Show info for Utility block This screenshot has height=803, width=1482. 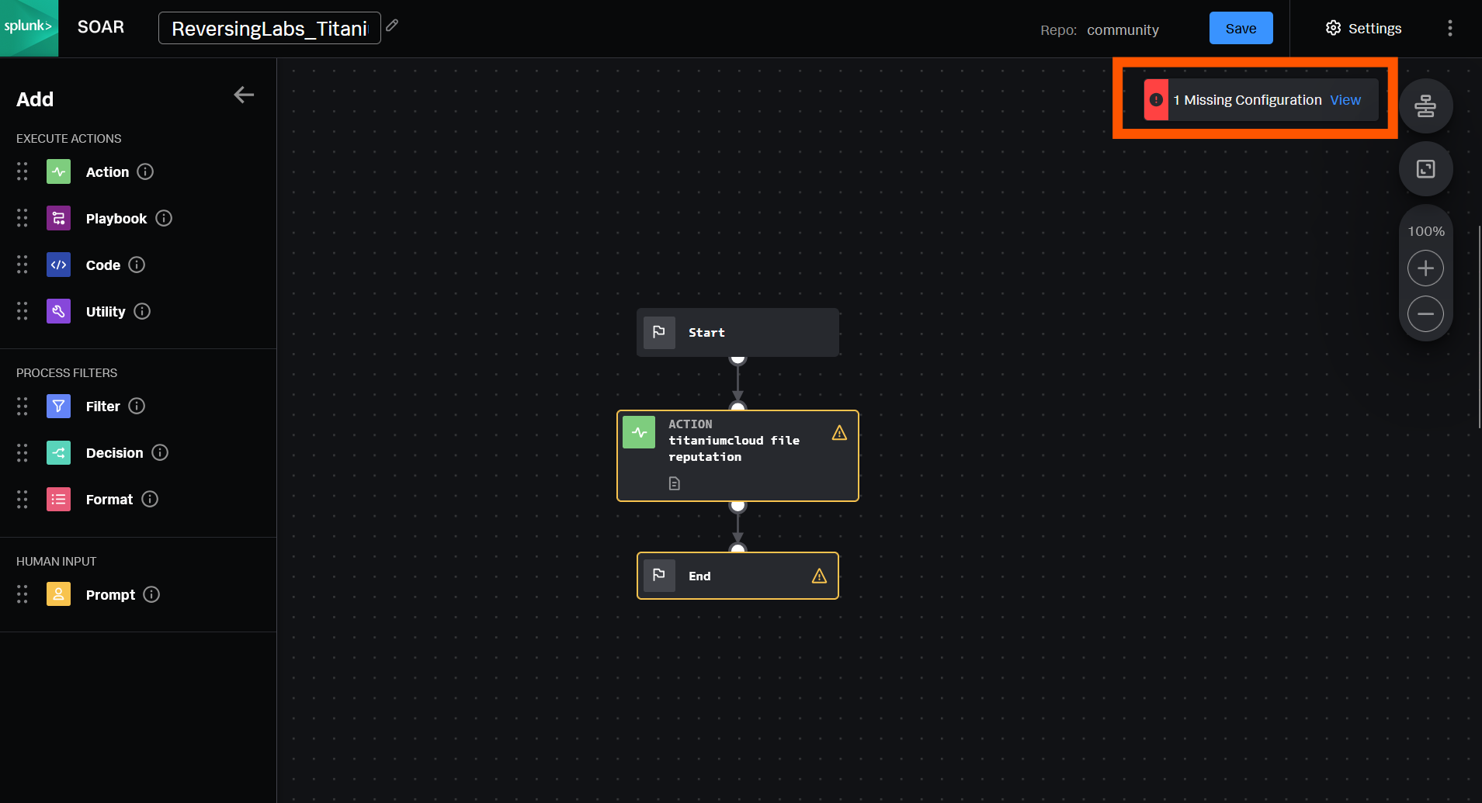tap(142, 311)
